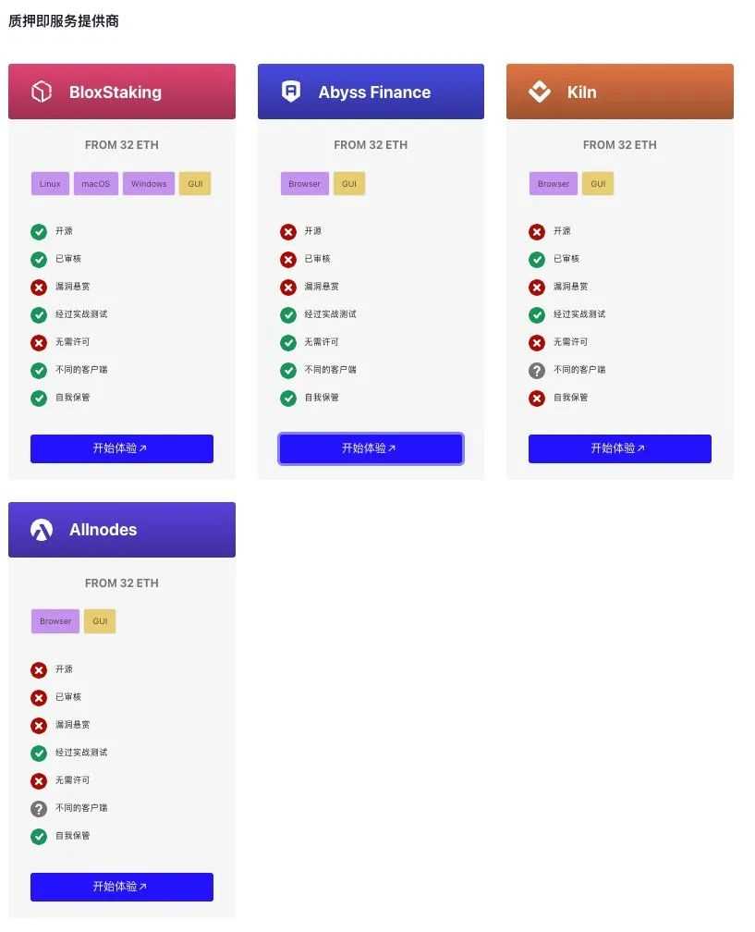Click the Kiln diamond logo

tap(539, 92)
